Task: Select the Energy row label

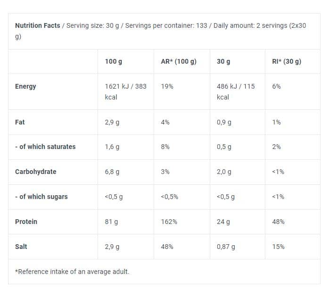Action: coord(25,86)
